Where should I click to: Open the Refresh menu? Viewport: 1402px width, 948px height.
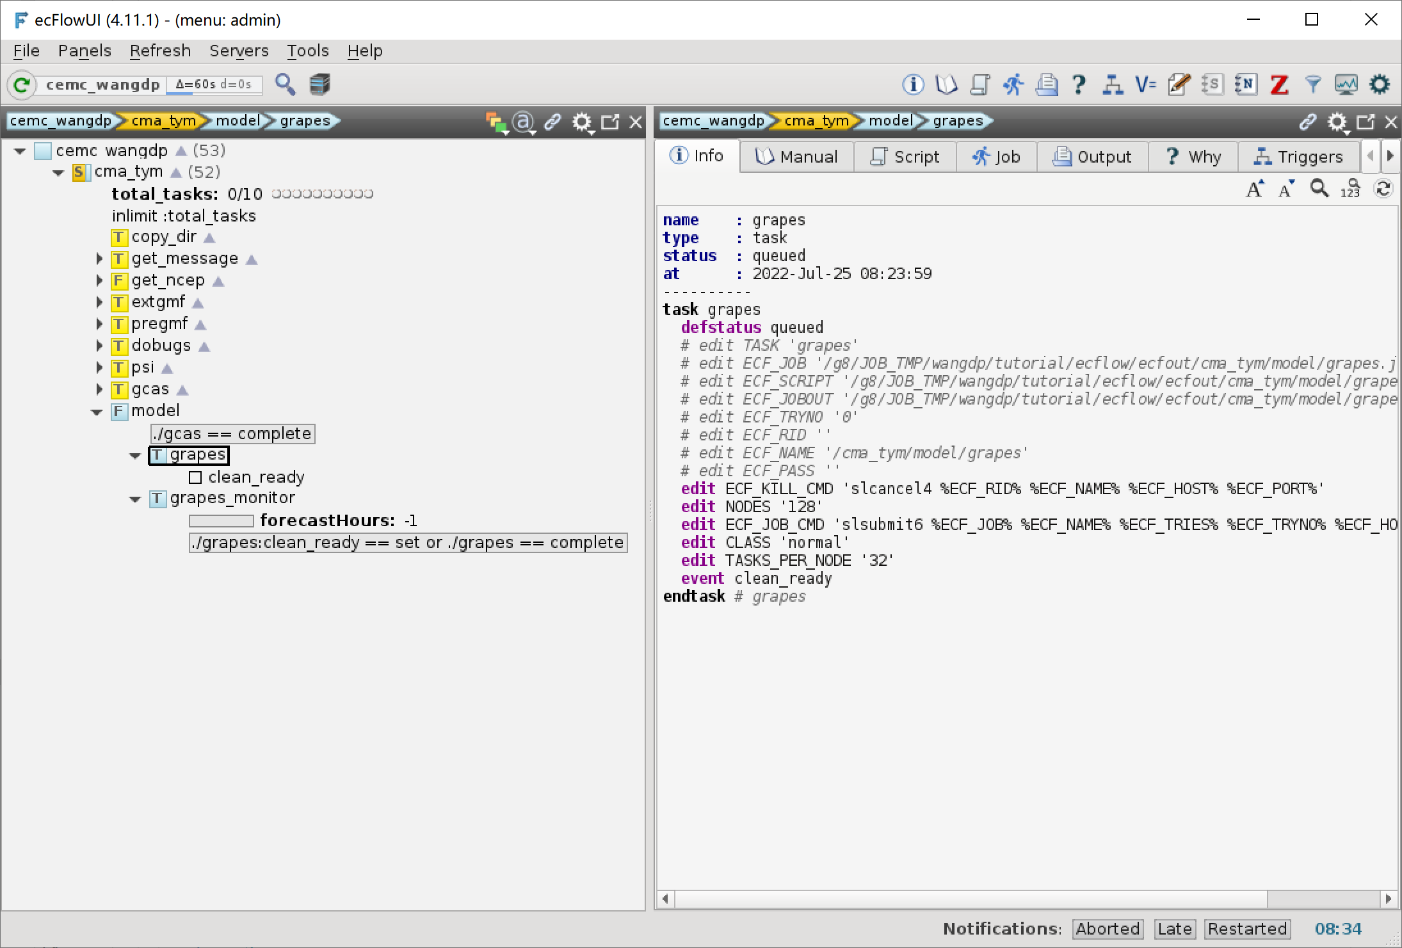[160, 51]
